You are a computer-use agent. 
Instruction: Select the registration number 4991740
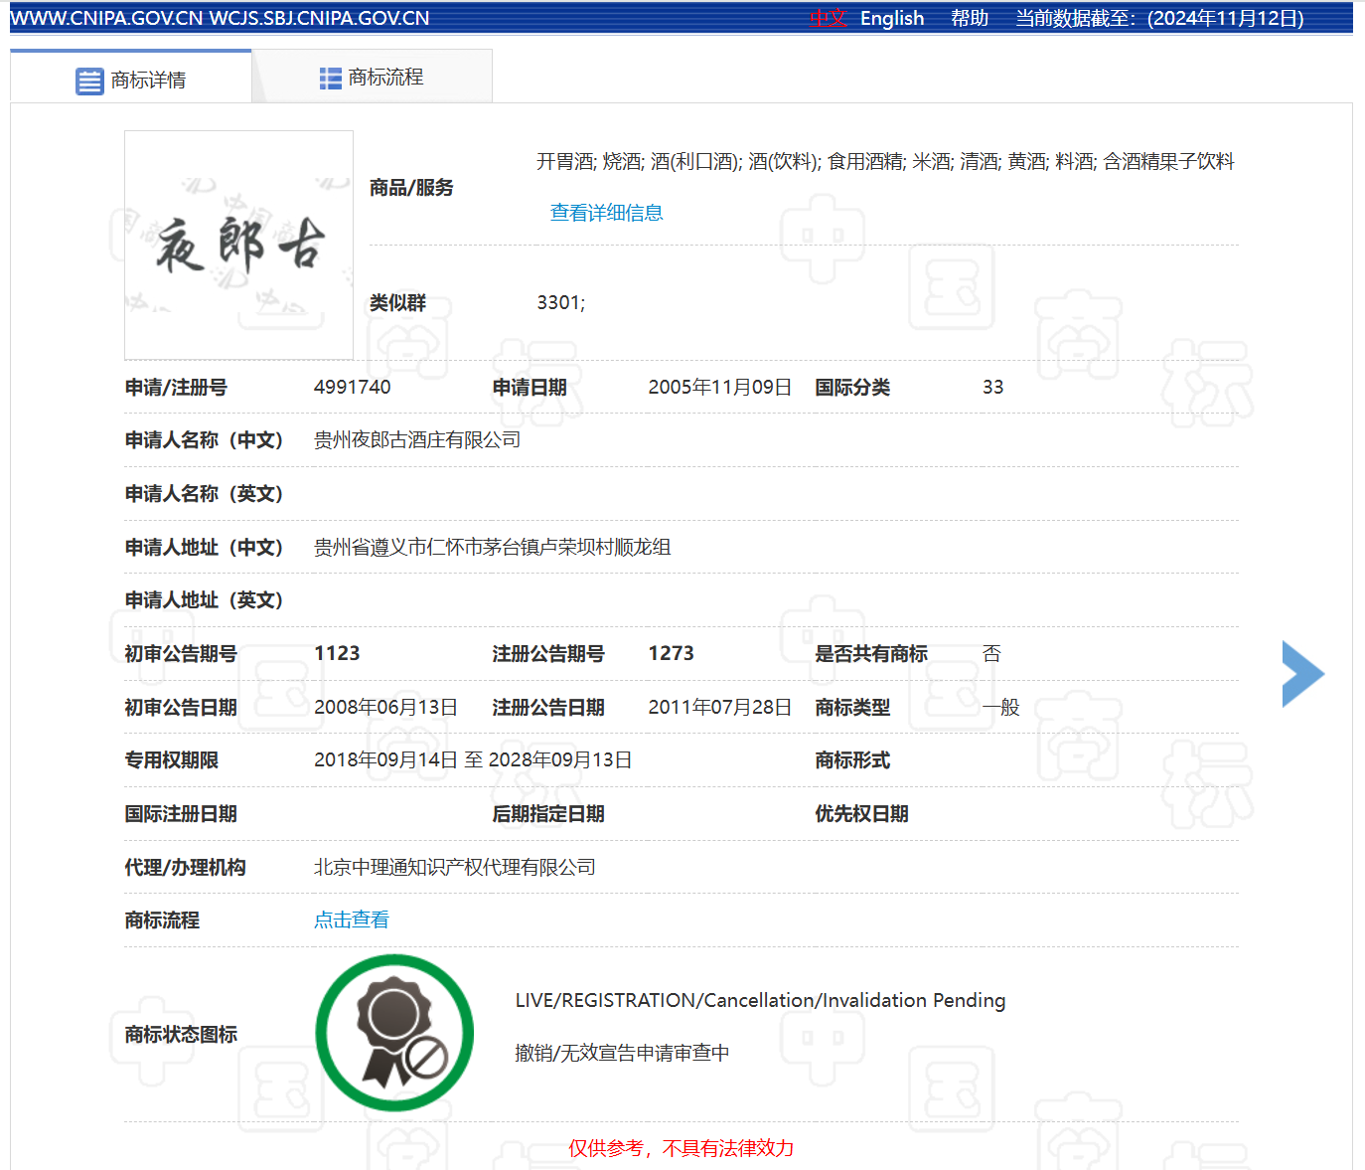pyautogui.click(x=353, y=387)
